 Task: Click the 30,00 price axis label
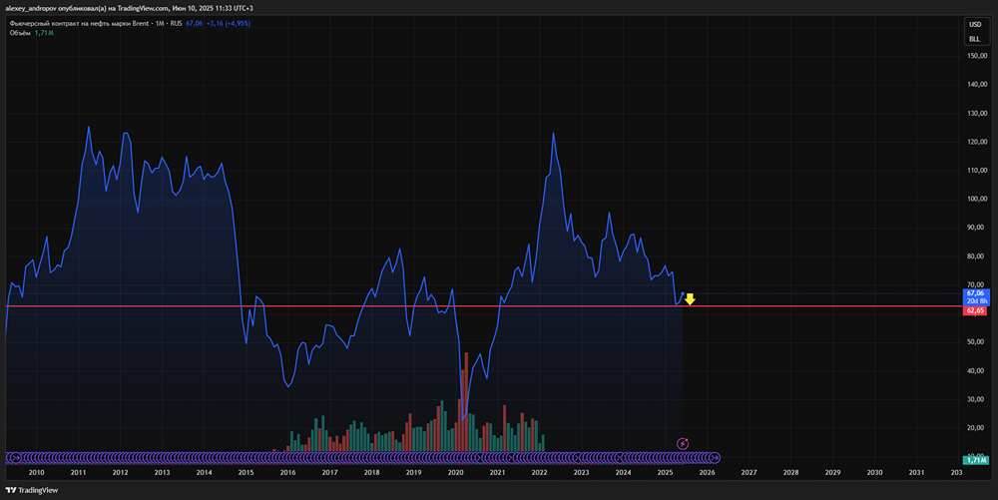pos(977,399)
